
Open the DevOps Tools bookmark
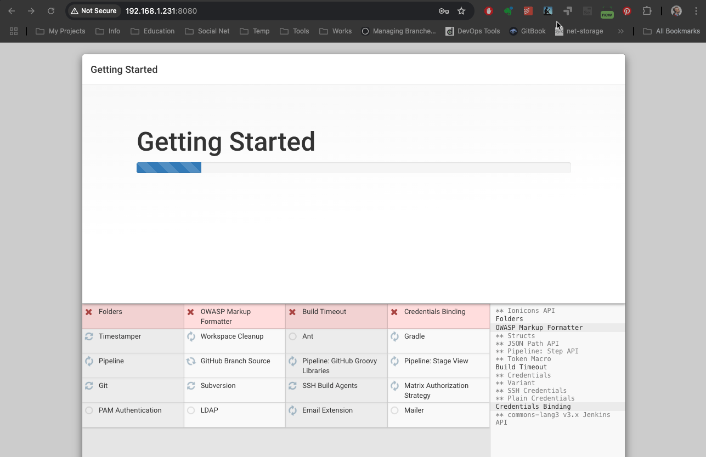tap(472, 31)
